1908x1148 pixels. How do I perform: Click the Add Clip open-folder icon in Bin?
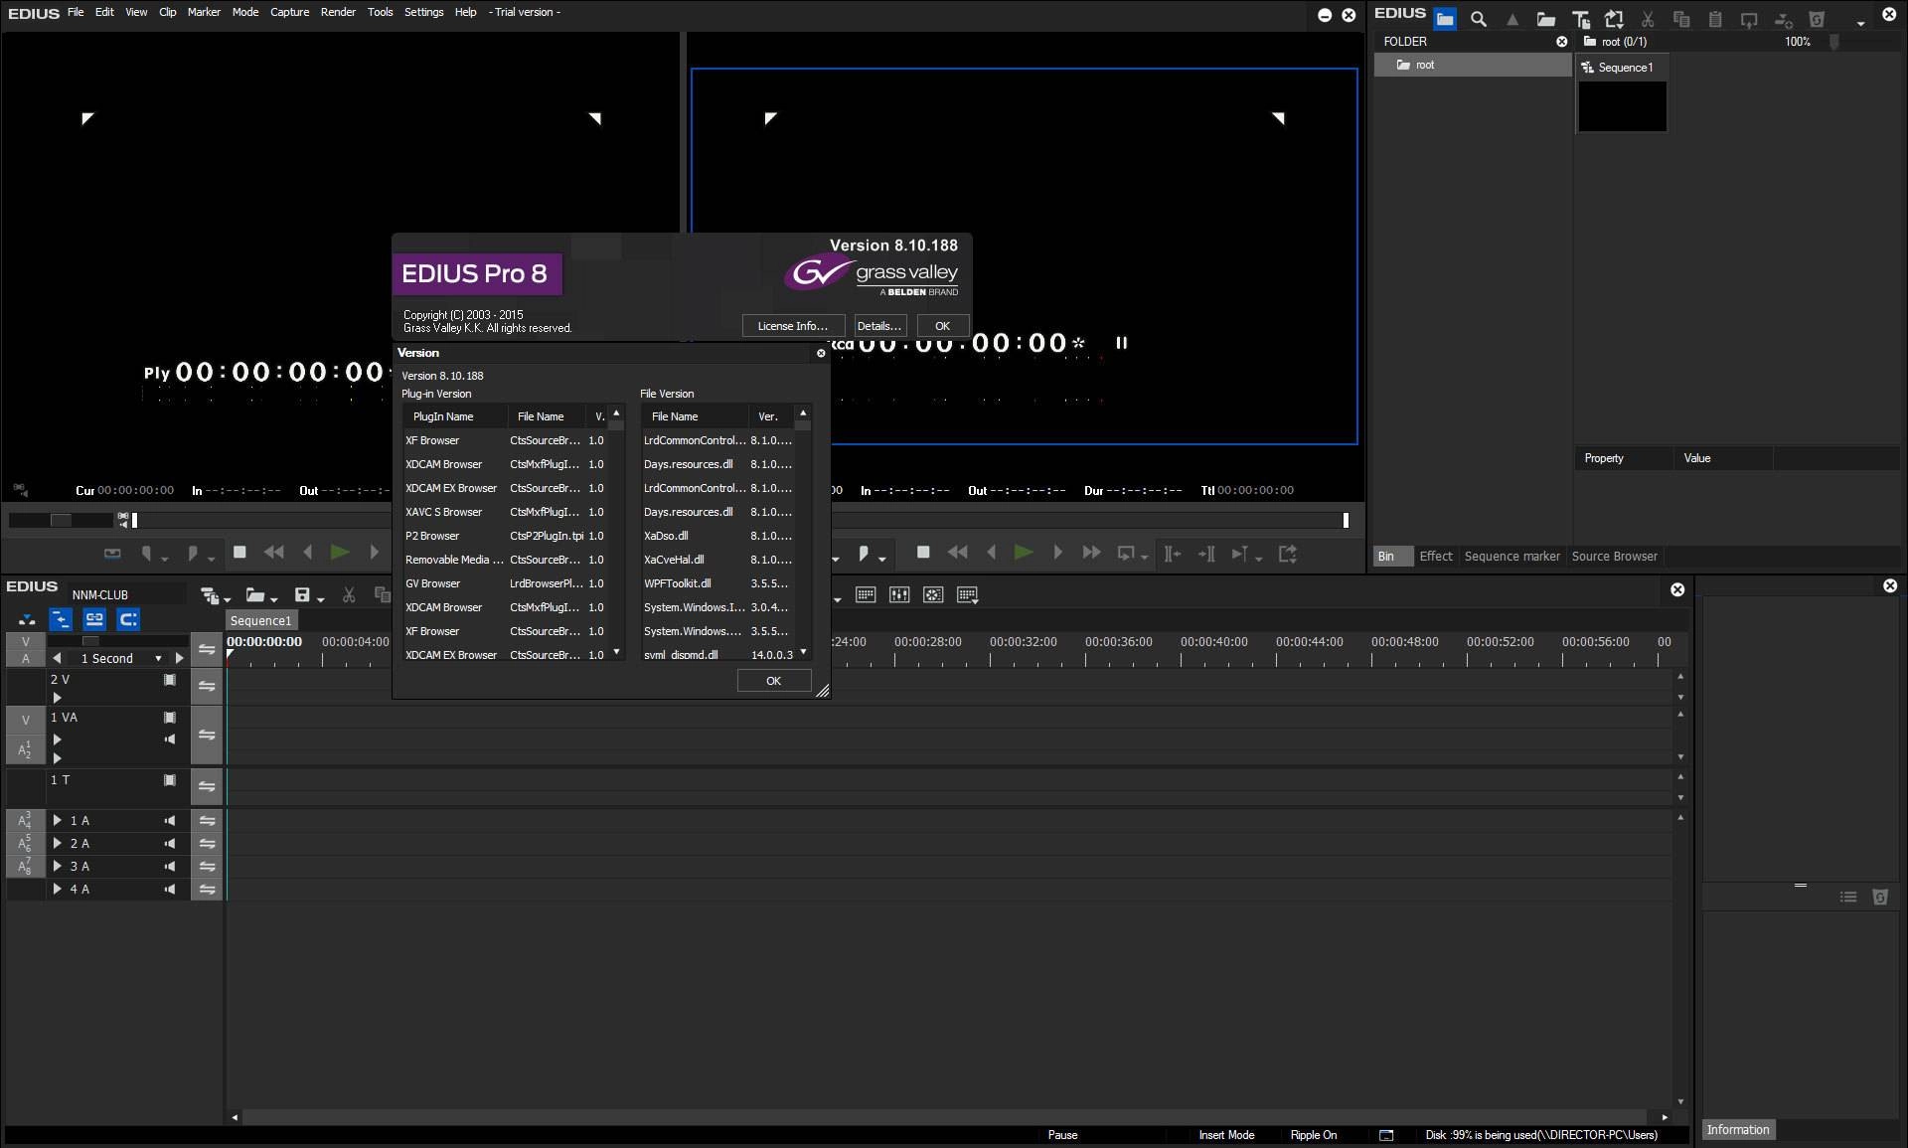coord(1545,19)
